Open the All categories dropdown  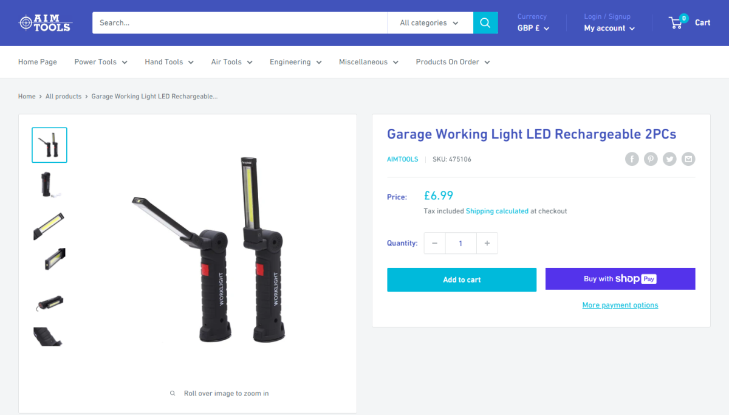(430, 23)
